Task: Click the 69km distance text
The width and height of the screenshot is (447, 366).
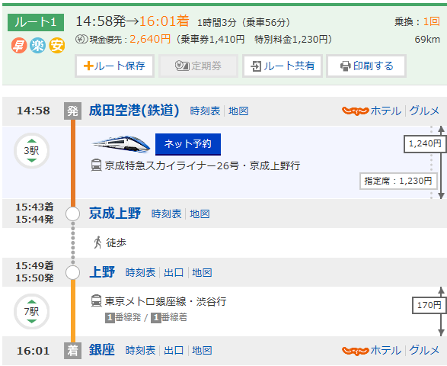Action: click(427, 40)
